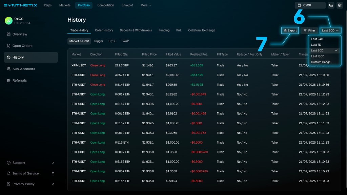Click the Filter button
Image resolution: width=347 pixels, height=195 pixels.
(x=309, y=30)
